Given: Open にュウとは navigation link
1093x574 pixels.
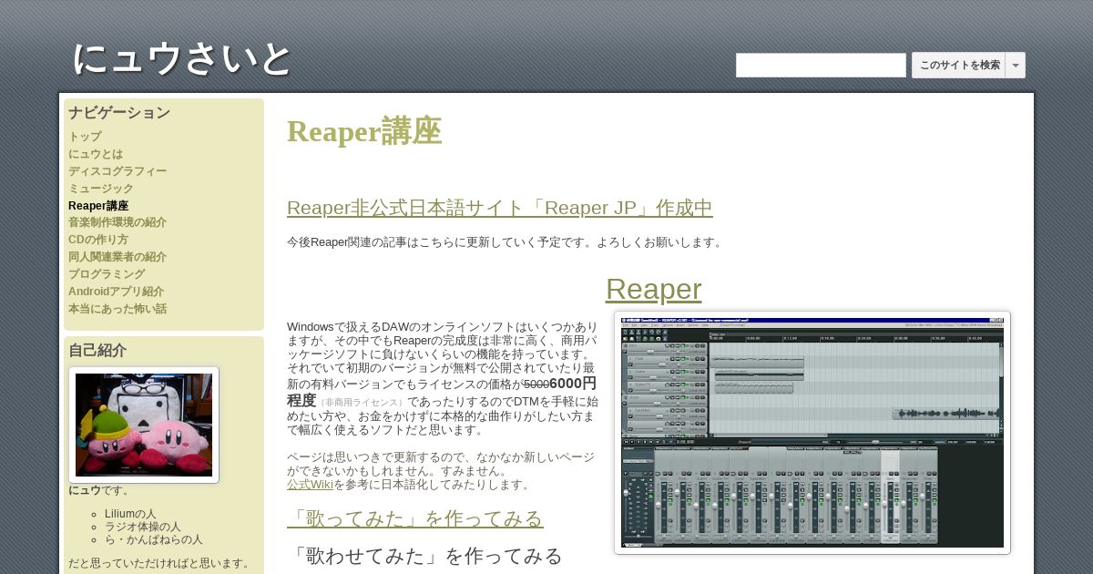Looking at the screenshot, I should coord(96,154).
